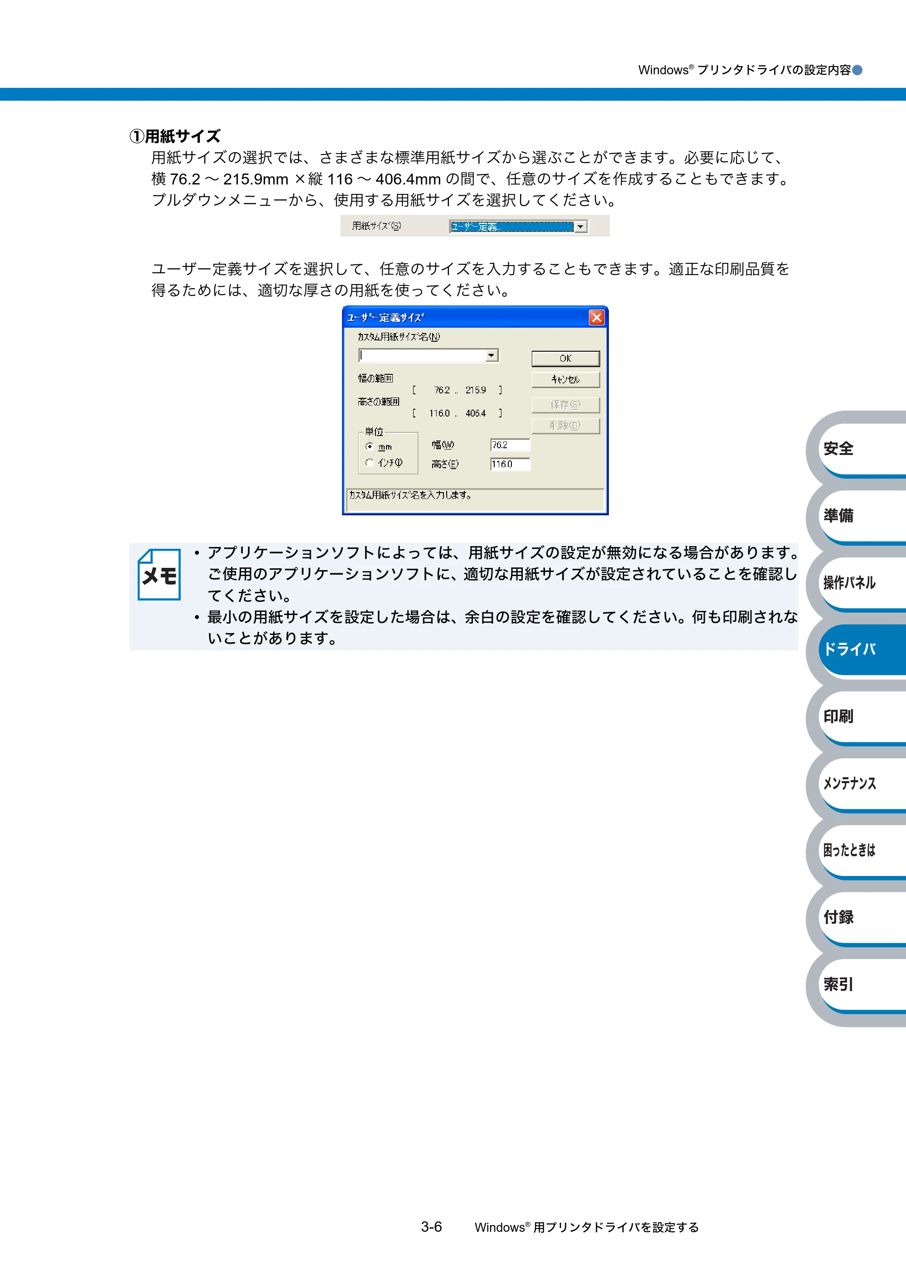Jump to the メンテナンス tab

pyautogui.click(x=862, y=784)
